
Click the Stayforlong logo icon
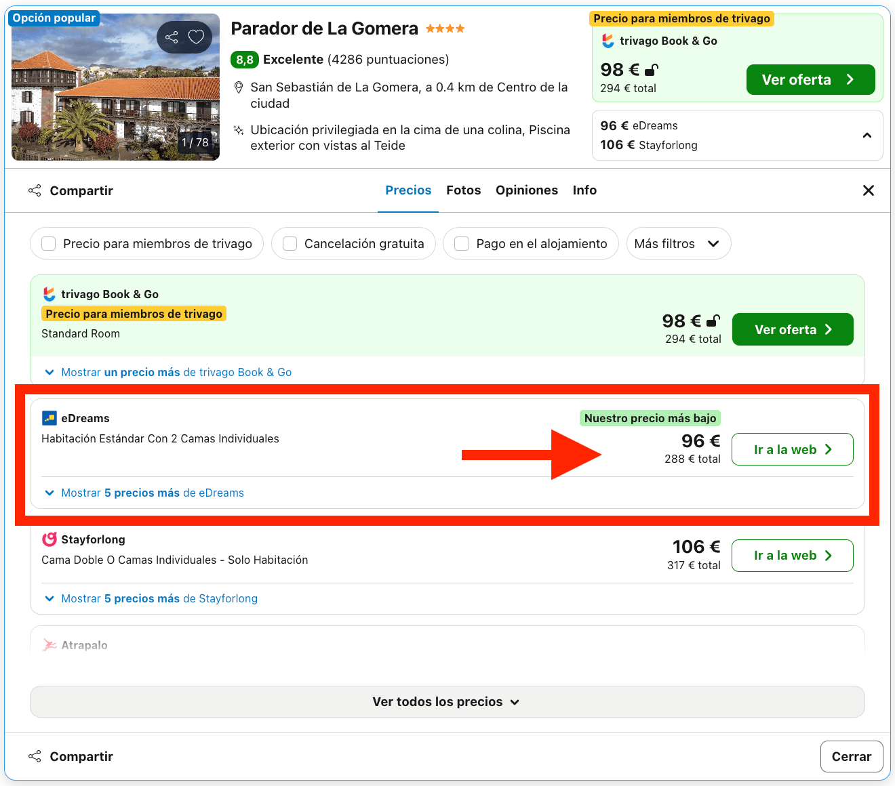pos(49,539)
